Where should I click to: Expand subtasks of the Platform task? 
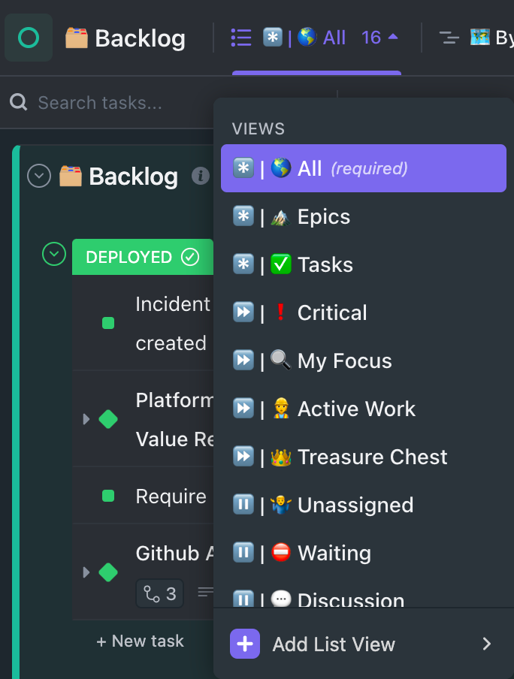[x=86, y=419]
